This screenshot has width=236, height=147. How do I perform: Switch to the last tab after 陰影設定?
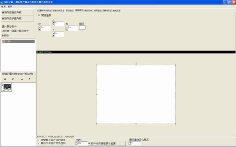click(x=116, y=11)
